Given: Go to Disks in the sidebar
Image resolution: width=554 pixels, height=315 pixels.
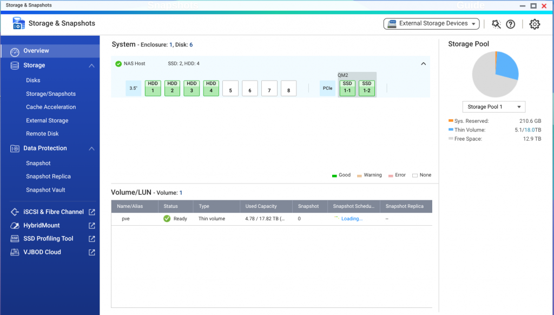Looking at the screenshot, I should [x=33, y=80].
